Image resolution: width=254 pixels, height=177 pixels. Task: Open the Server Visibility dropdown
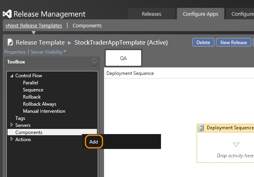pos(48,52)
